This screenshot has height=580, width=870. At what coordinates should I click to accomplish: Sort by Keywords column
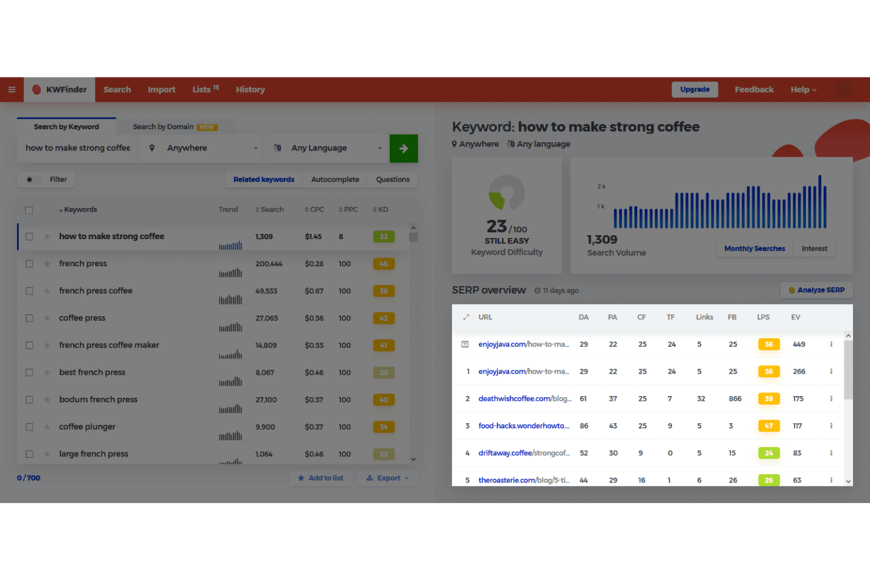[78, 210]
